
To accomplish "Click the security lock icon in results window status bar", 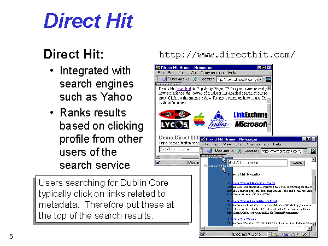I will coord(203,235).
